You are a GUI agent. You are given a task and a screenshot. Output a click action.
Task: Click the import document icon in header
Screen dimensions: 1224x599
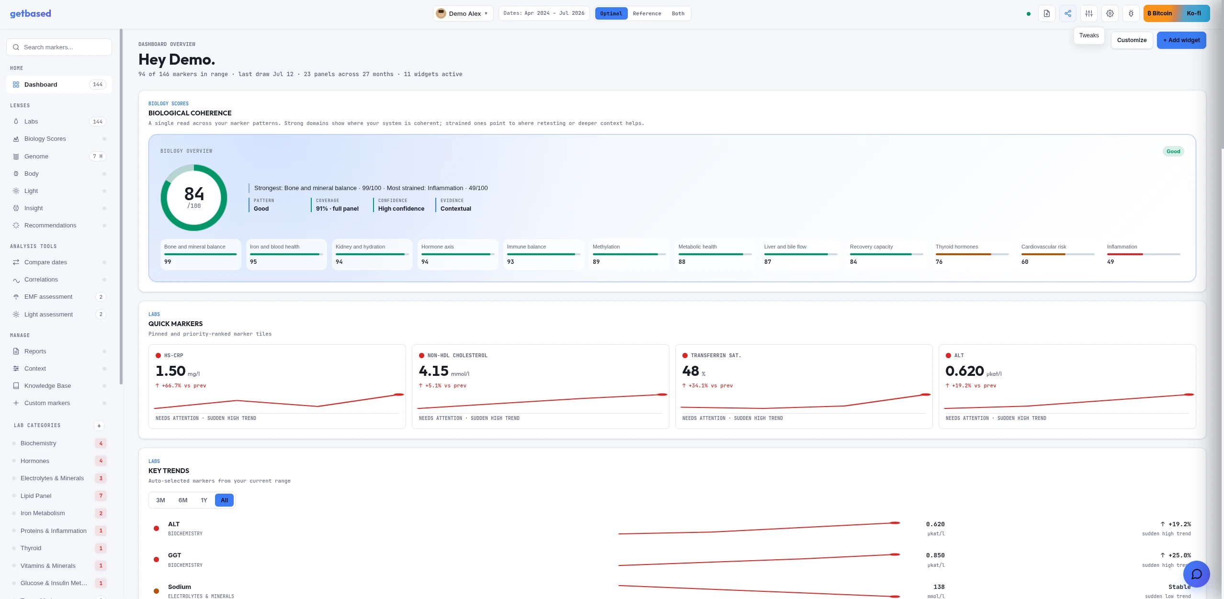pyautogui.click(x=1047, y=13)
